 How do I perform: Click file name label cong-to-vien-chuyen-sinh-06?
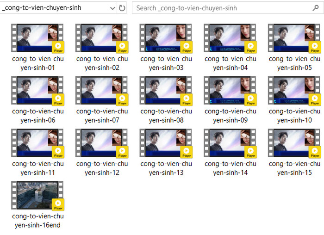[x=38, y=116]
